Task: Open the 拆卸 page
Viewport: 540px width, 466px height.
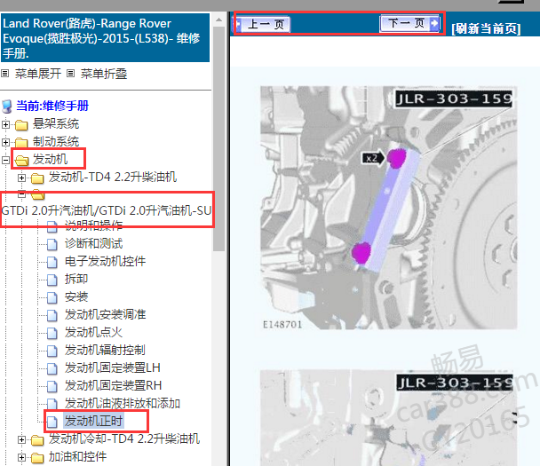Action: tap(76, 279)
